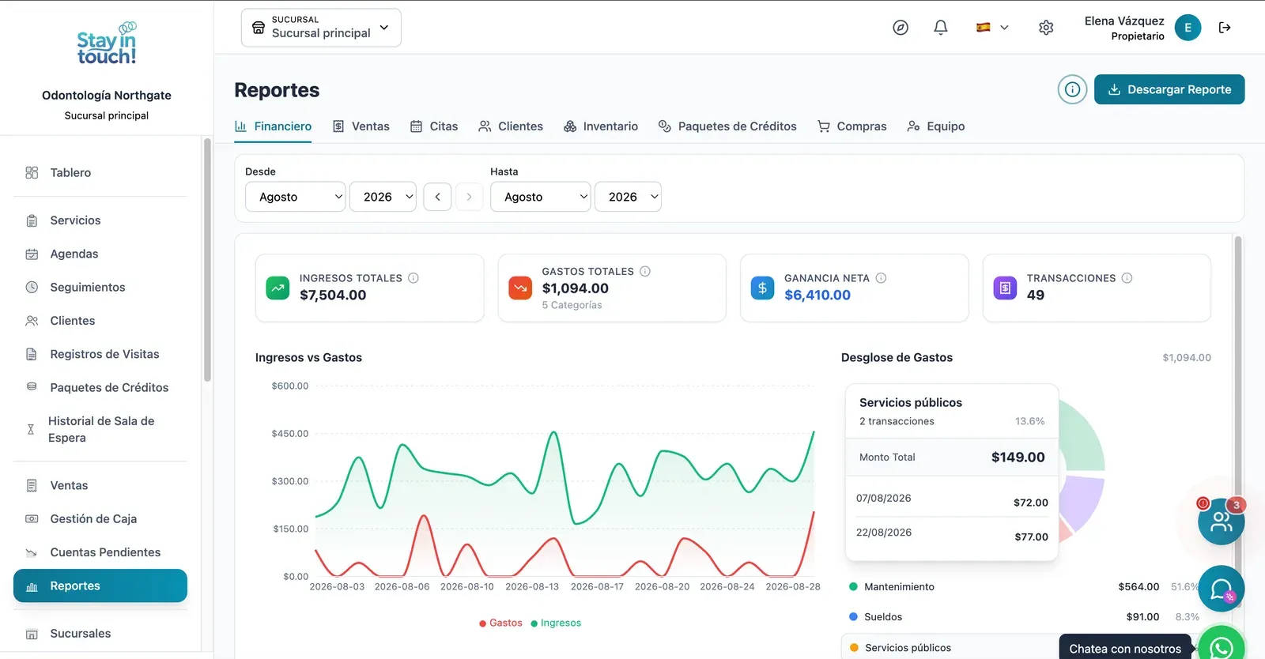Open the Hasta year dropdown
Screen dimensions: 1265x659
click(629, 197)
